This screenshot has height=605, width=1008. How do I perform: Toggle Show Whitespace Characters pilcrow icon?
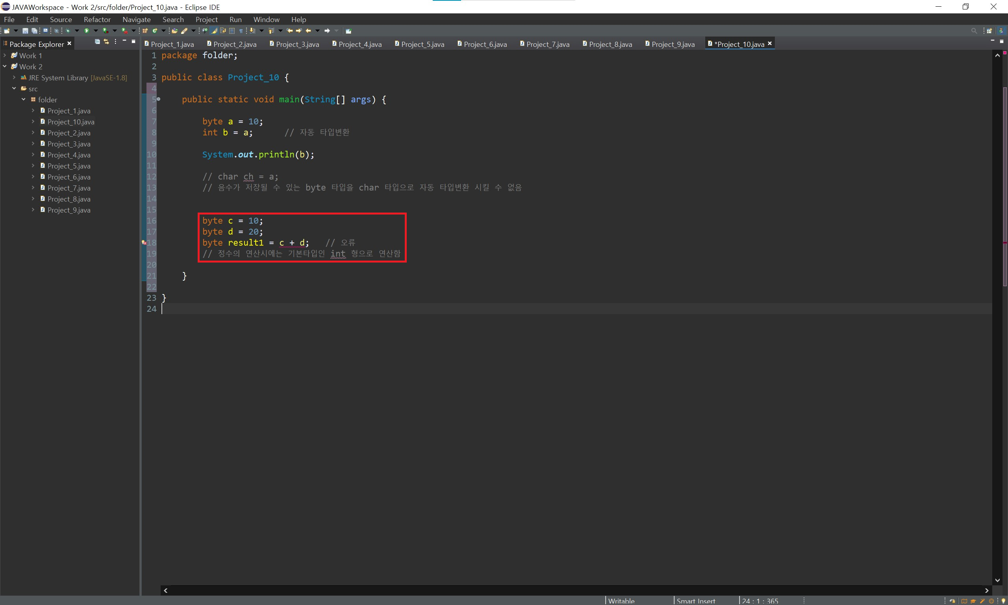[241, 31]
